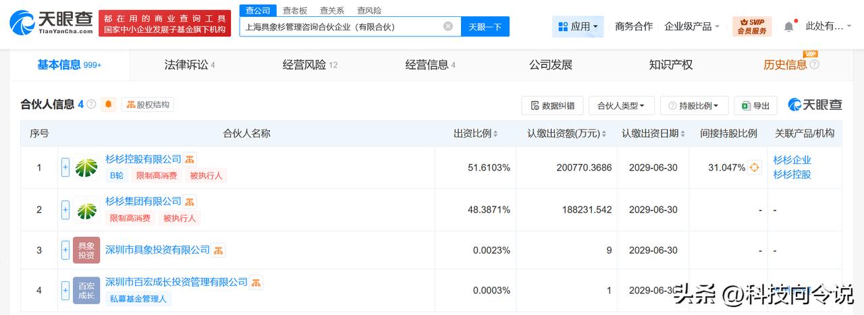
Task: Click the 杉杉集团有限公司 company logo
Action: click(x=86, y=210)
